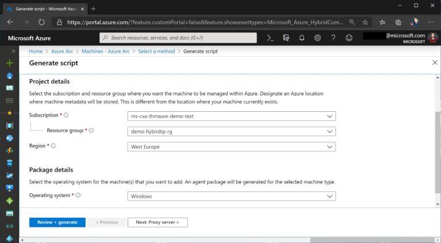Screen dimensions: 441x243
Task: Click browser profile picture
Action: point(414,22)
